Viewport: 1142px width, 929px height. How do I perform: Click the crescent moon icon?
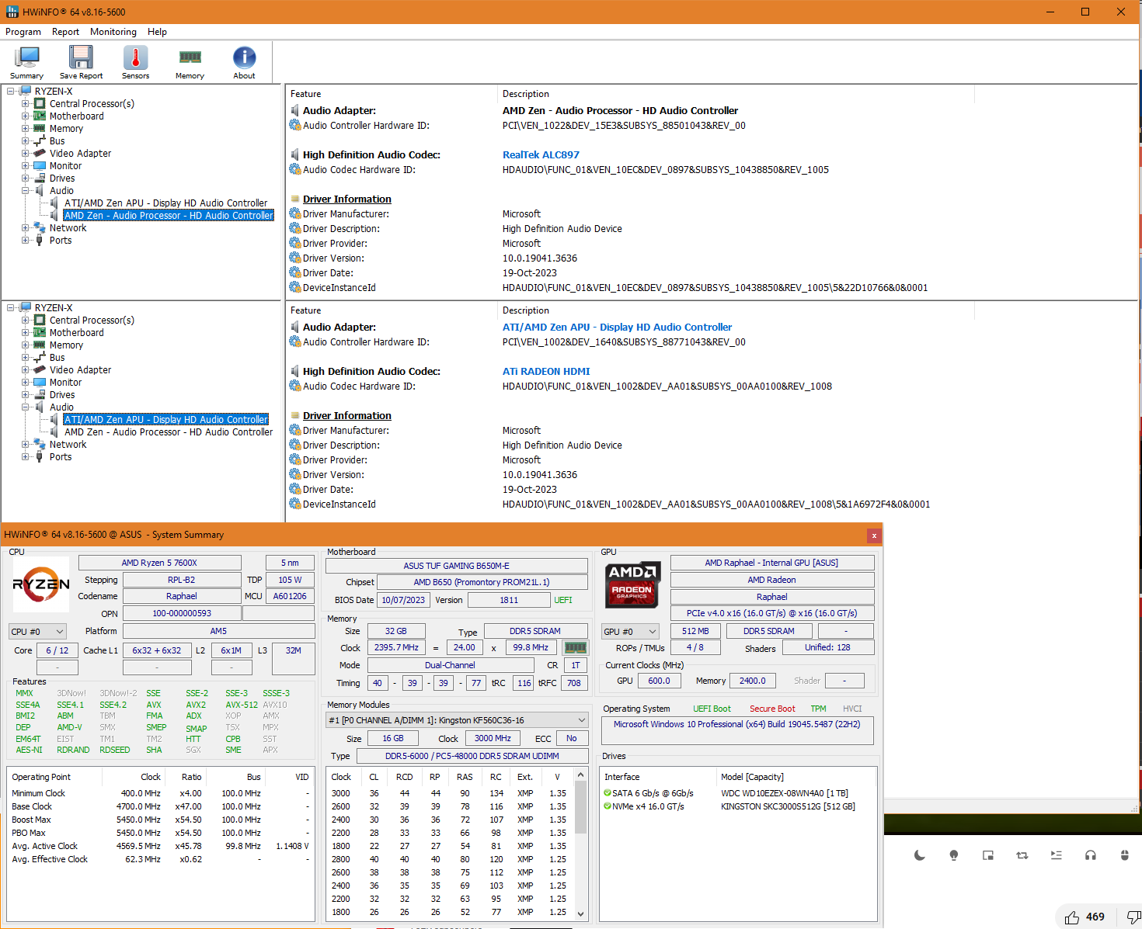pos(920,855)
